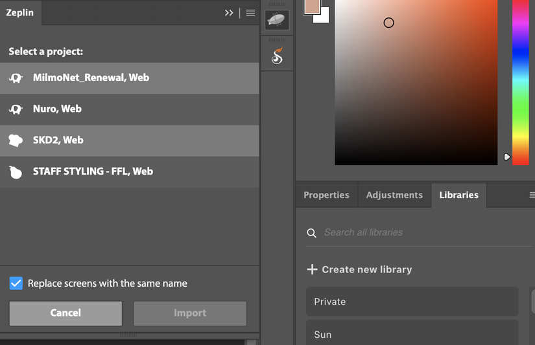The height and width of the screenshot is (345, 535).
Task: Select the Libraries tab
Action: (459, 195)
